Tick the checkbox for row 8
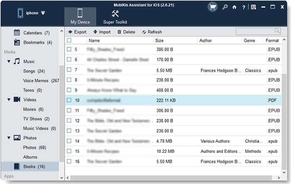Image resolution: width=291 pixels, height=184 pixels. point(69,80)
